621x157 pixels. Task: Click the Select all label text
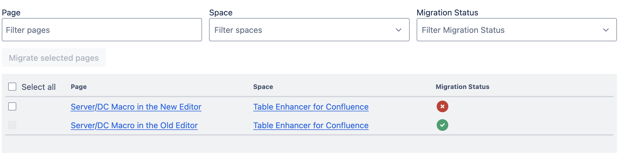39,87
